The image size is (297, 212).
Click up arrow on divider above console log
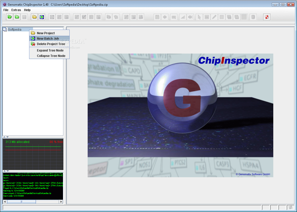tap(5, 171)
